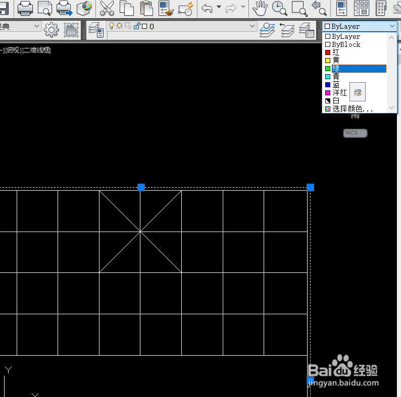The height and width of the screenshot is (397, 401).
Task: Select 蓝 (blue) color entry
Action: [x=356, y=85]
